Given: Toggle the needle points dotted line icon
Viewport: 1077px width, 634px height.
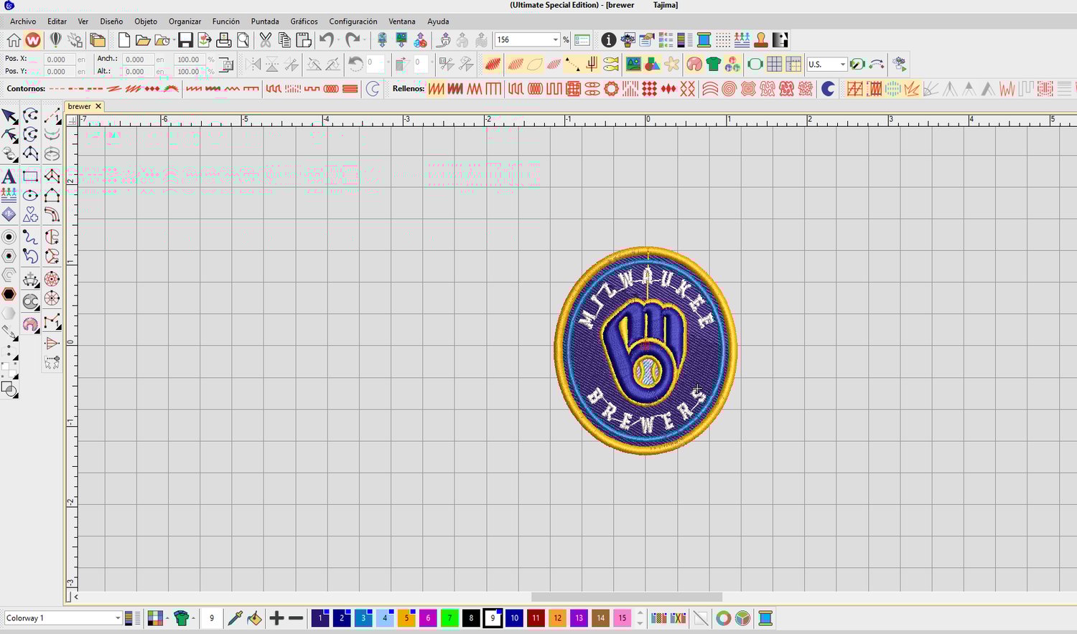Looking at the screenshot, I should 572,65.
